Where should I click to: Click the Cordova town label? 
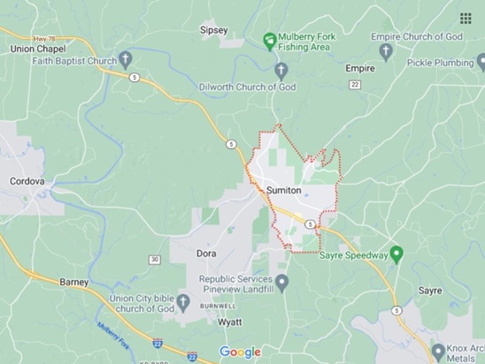tap(27, 181)
